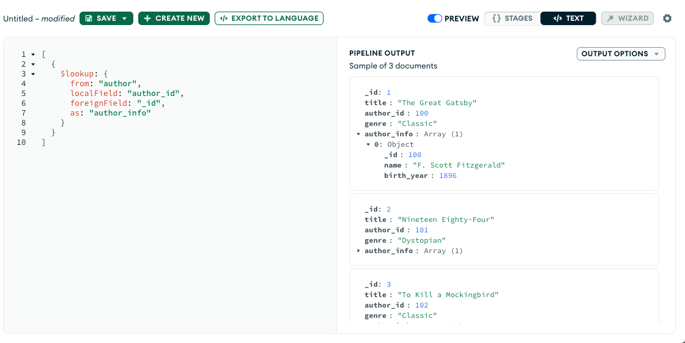The height and width of the screenshot is (343, 685).
Task: Click "The Great Gatsby" title value
Action: tap(437, 103)
